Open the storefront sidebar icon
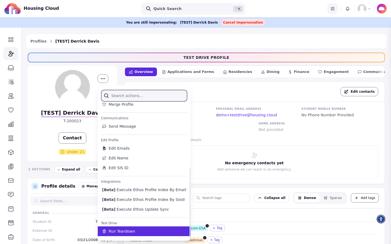The height and width of the screenshot is (244, 391). [11, 223]
